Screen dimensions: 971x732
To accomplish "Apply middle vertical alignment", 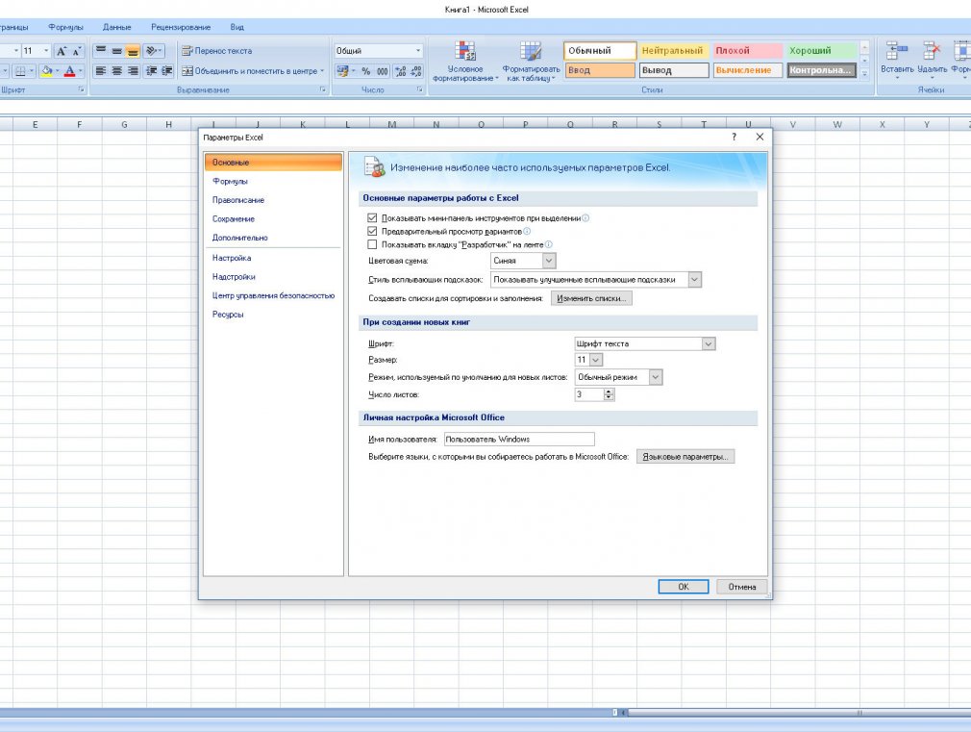I will pos(116,51).
